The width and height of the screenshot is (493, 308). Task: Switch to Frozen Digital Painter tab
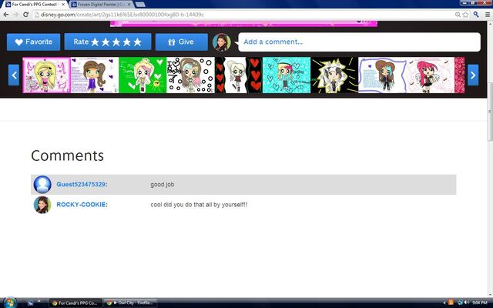tap(100, 5)
